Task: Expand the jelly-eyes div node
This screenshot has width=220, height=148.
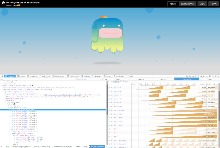Action: [15, 137]
